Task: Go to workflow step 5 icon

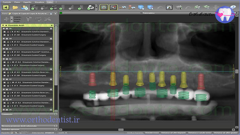Action: [71, 7]
